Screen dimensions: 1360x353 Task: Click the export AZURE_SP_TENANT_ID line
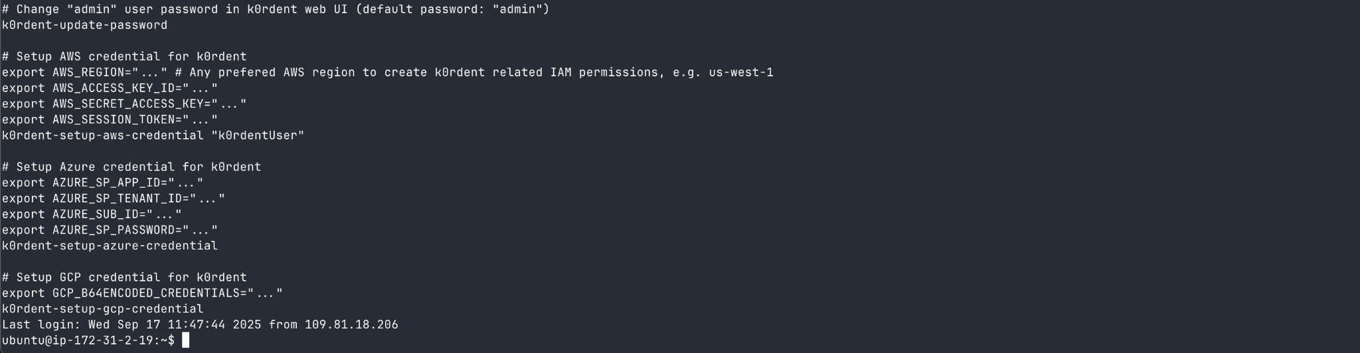[113, 198]
